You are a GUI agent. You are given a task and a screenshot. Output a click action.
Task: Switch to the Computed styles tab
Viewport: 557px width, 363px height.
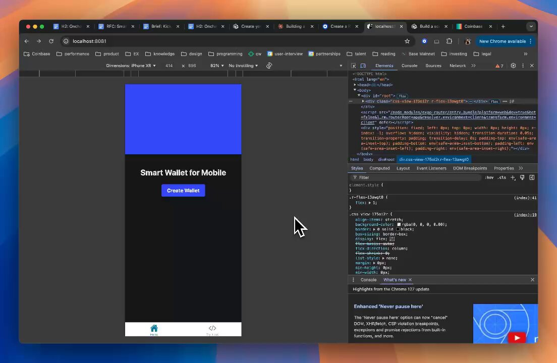coord(379,168)
